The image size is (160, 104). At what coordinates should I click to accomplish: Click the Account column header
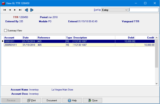13,38
